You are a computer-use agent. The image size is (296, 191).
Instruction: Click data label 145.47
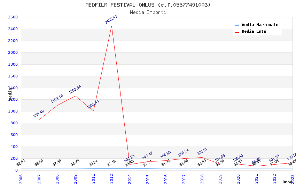pyautogui.click(x=147, y=156)
